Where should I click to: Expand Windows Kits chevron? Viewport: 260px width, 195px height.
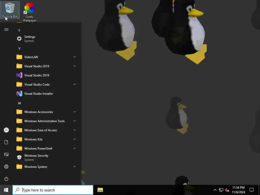point(75,139)
